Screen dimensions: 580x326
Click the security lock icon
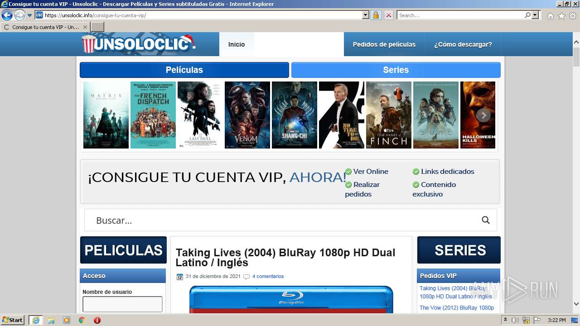(x=376, y=15)
